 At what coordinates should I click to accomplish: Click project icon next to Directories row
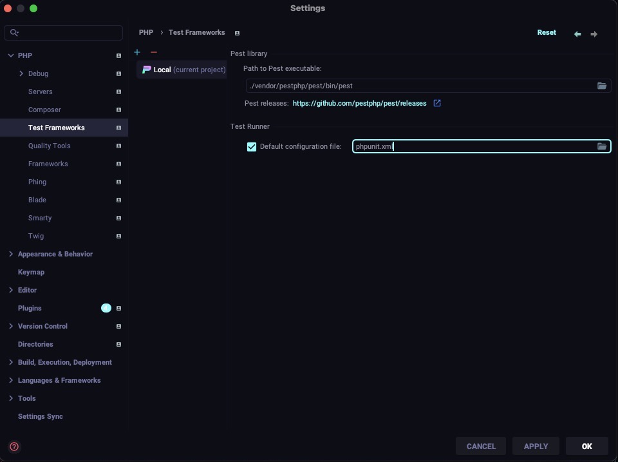coord(118,345)
